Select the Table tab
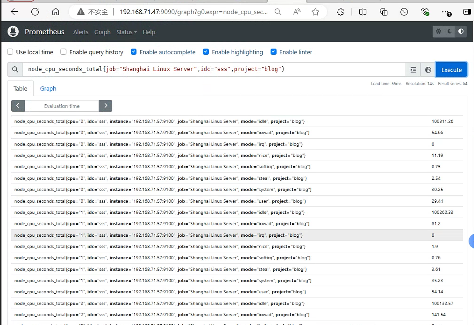This screenshot has width=474, height=325. point(20,89)
